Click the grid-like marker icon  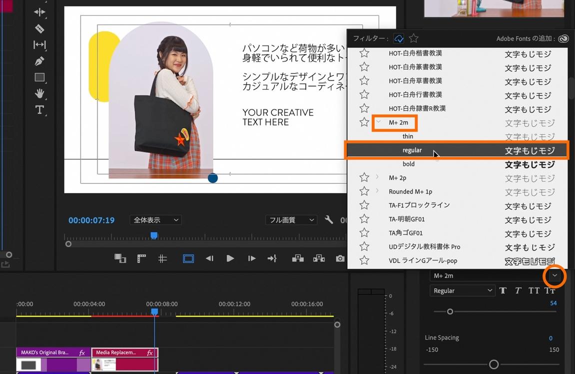162,258
